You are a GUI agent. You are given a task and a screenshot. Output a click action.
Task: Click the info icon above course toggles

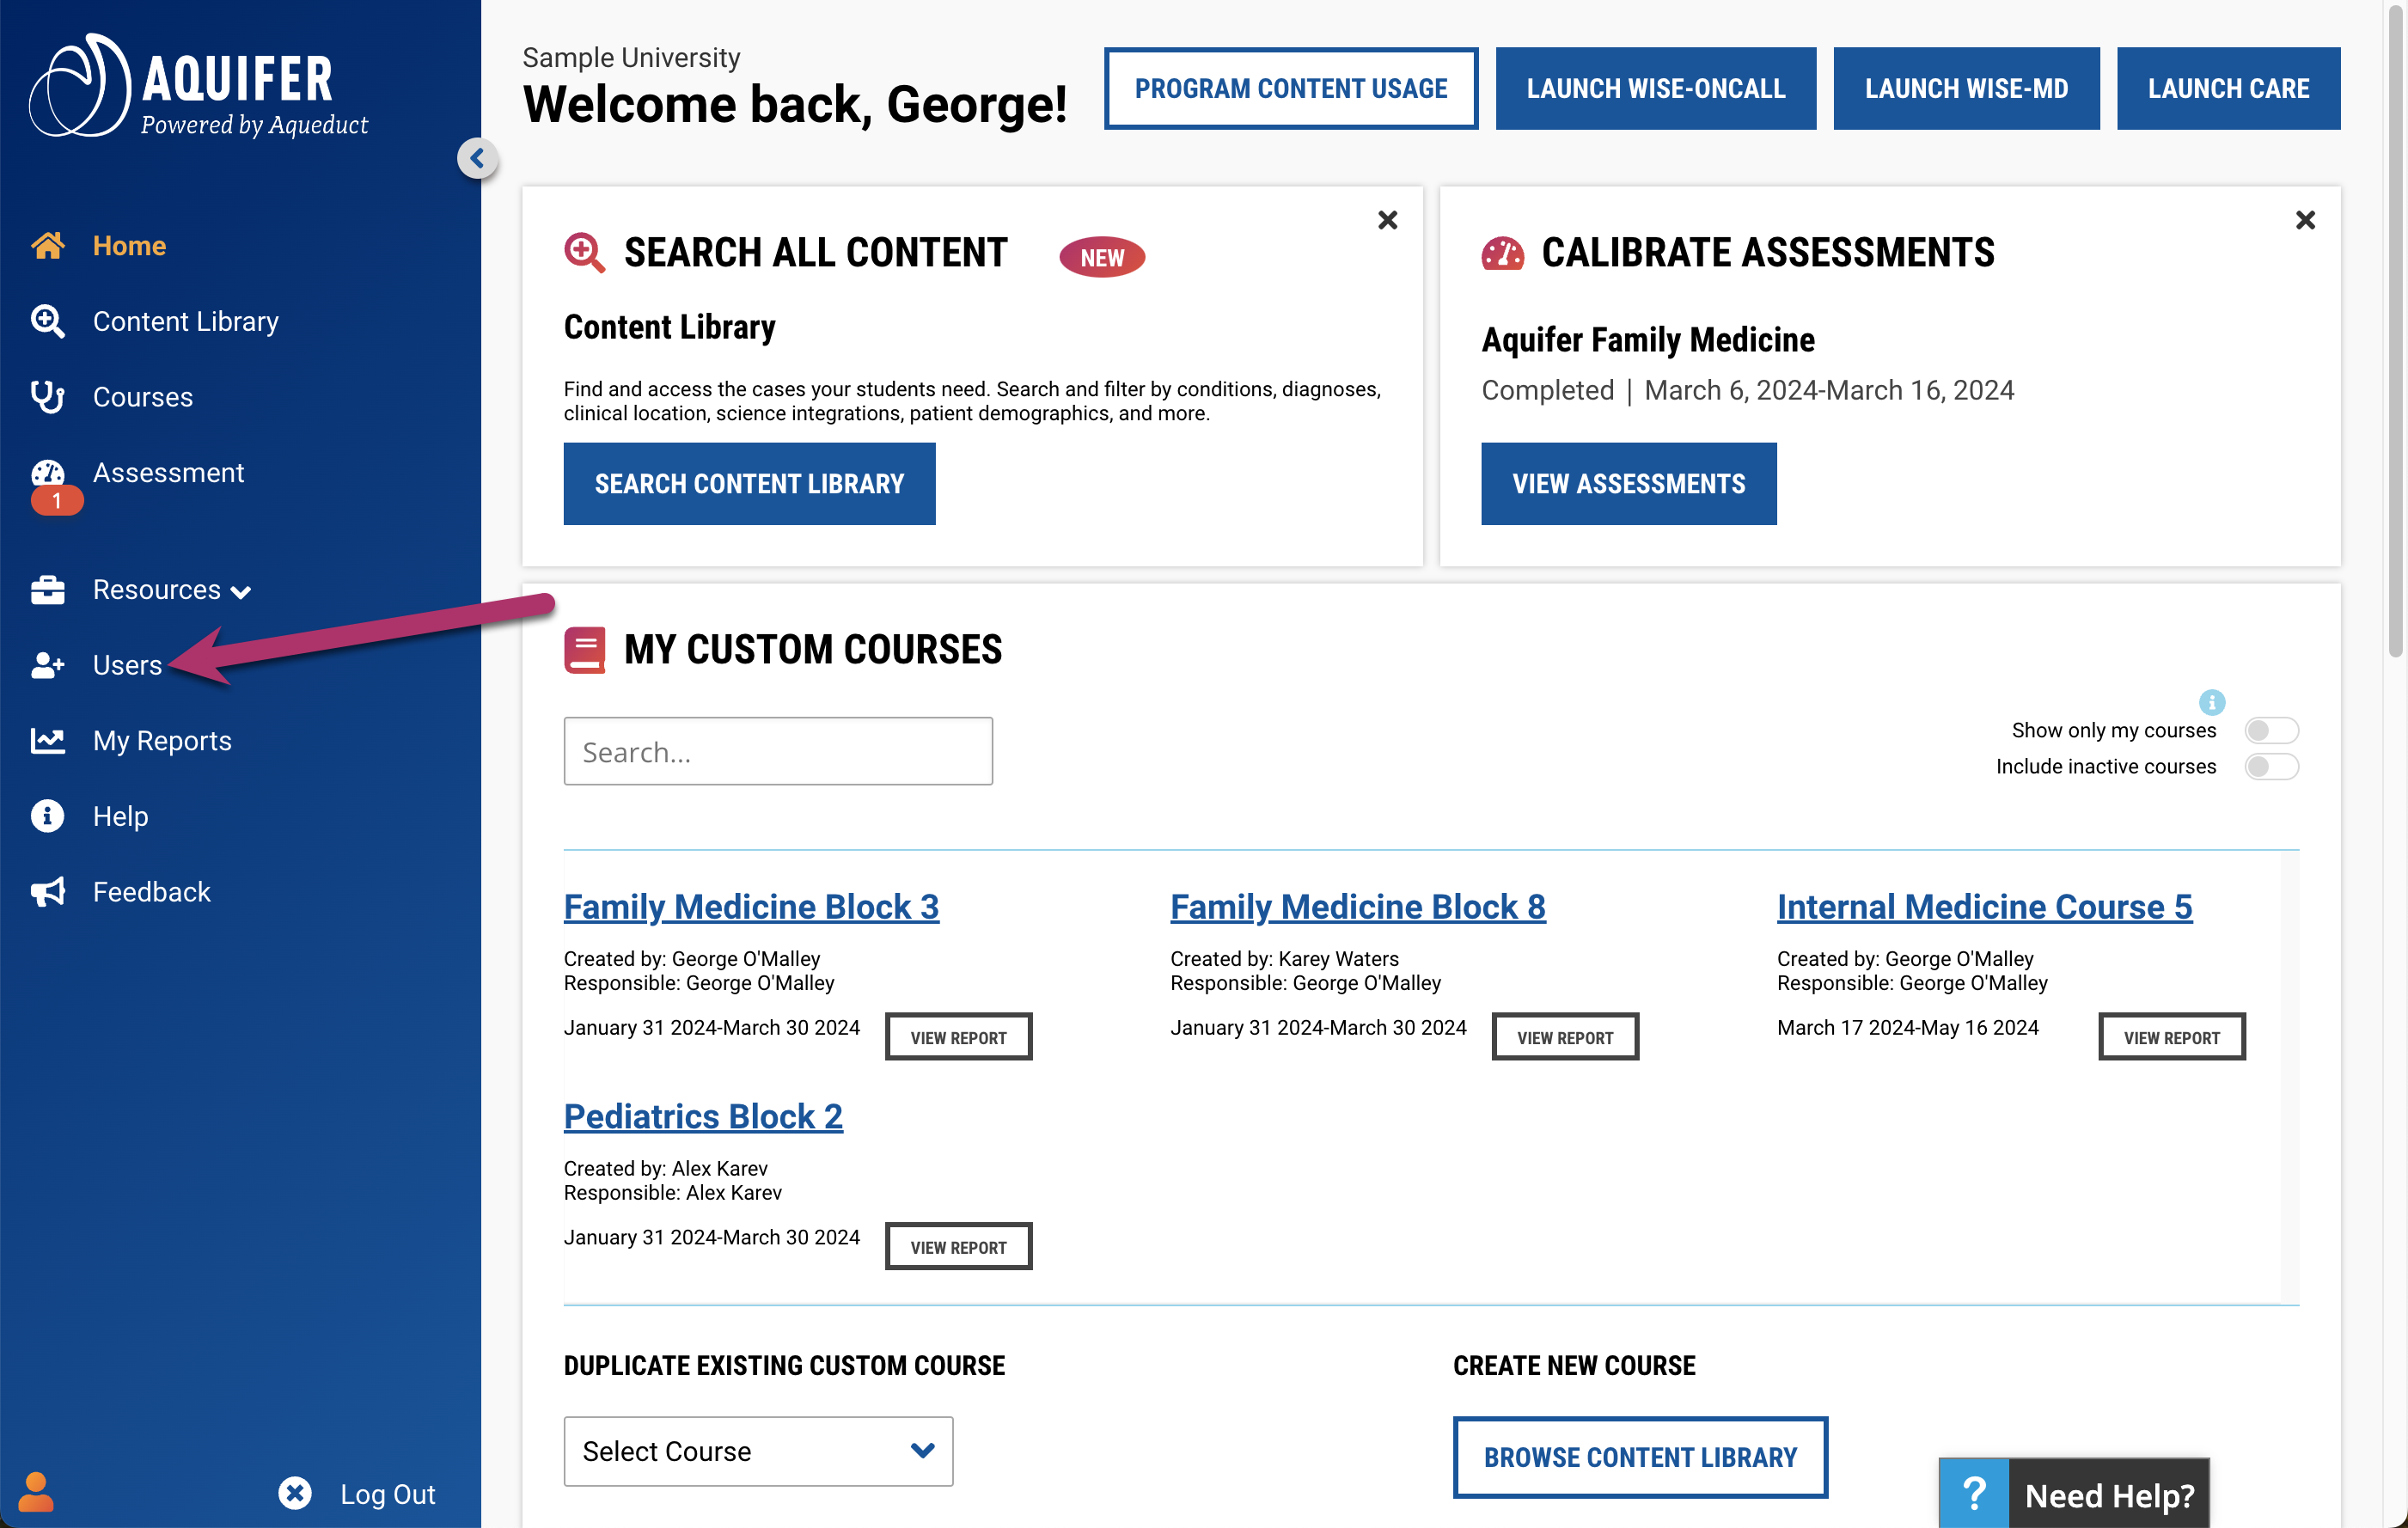click(x=2211, y=702)
